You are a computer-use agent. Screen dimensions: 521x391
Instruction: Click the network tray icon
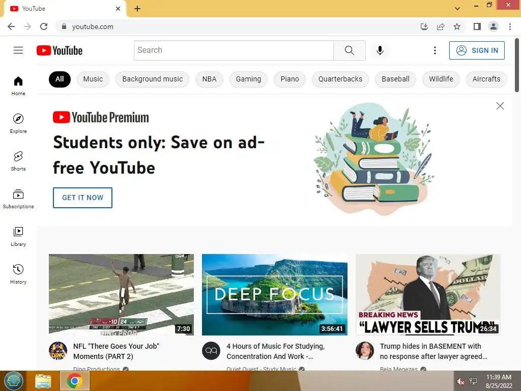click(473, 381)
